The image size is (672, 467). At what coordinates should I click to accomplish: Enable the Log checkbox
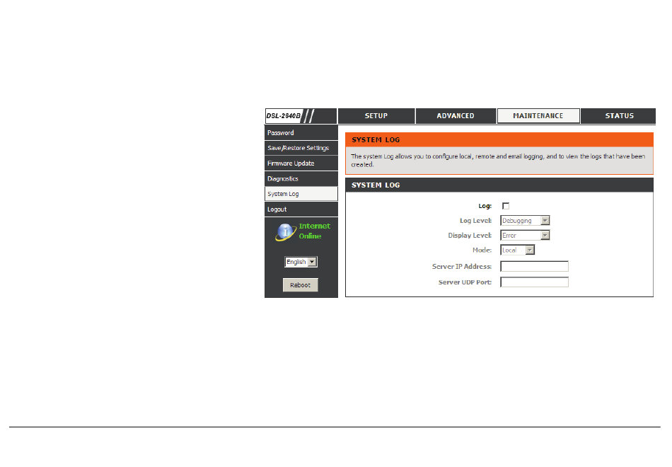tap(506, 206)
